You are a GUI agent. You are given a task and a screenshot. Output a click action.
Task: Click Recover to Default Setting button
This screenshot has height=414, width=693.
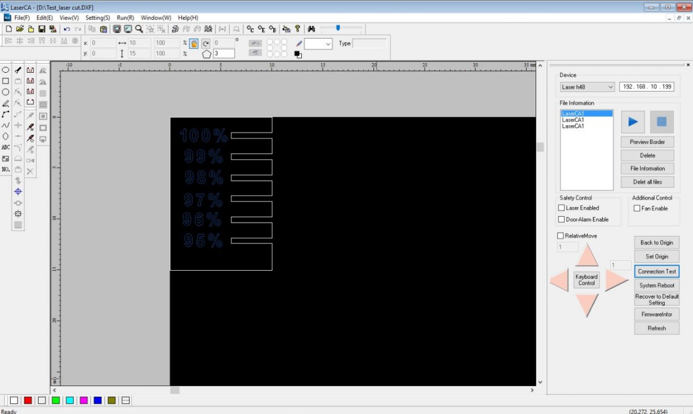657,299
